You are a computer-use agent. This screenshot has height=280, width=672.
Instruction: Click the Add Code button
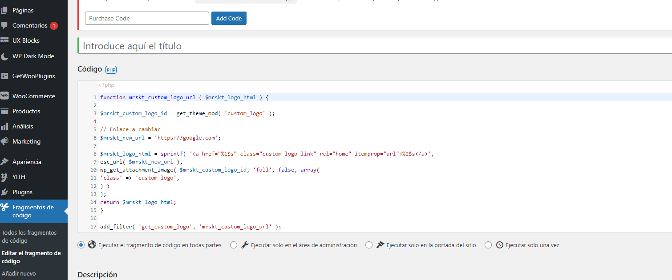point(229,18)
